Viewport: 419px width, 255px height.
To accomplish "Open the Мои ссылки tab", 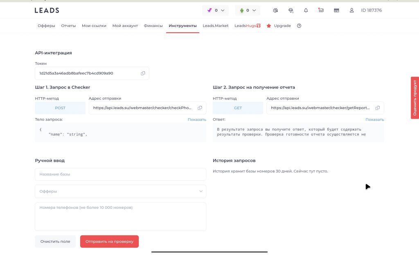I will [94, 26].
